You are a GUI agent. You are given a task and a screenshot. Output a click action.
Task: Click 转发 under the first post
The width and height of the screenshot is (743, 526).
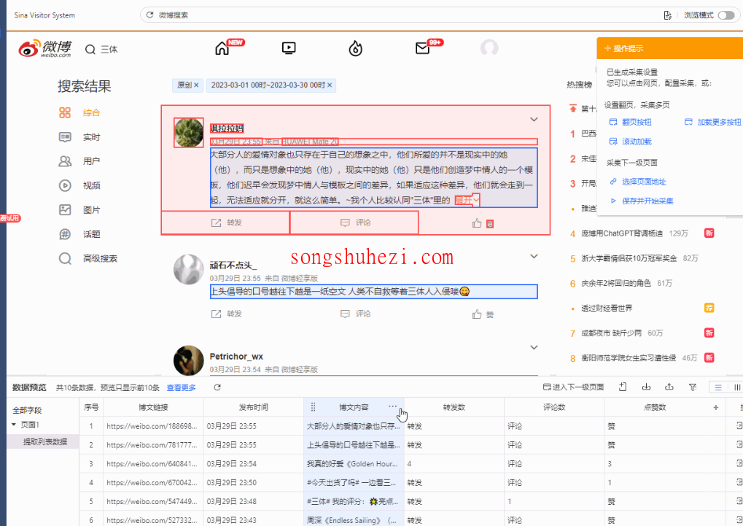(226, 223)
